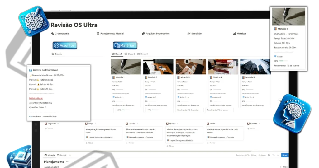Click the plus icon to add a view
The width and height of the screenshot is (319, 168).
tap(70, 155)
